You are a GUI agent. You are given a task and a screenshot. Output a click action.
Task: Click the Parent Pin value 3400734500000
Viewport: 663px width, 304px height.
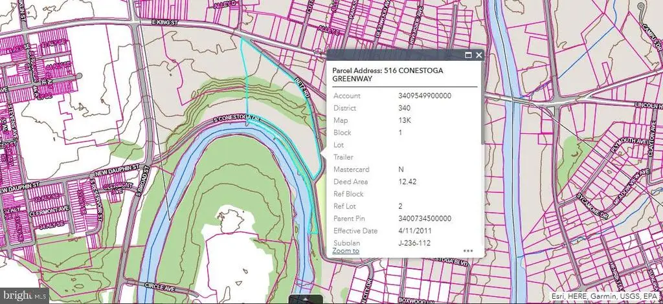pos(425,218)
